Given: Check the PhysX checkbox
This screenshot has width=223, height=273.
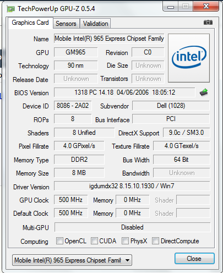Looking at the screenshot, I should 125,241.
